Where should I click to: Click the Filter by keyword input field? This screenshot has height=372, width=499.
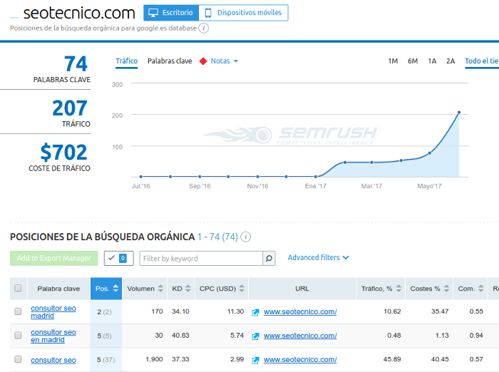(x=201, y=259)
